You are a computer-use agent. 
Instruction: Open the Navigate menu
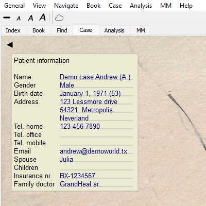coord(66,6)
